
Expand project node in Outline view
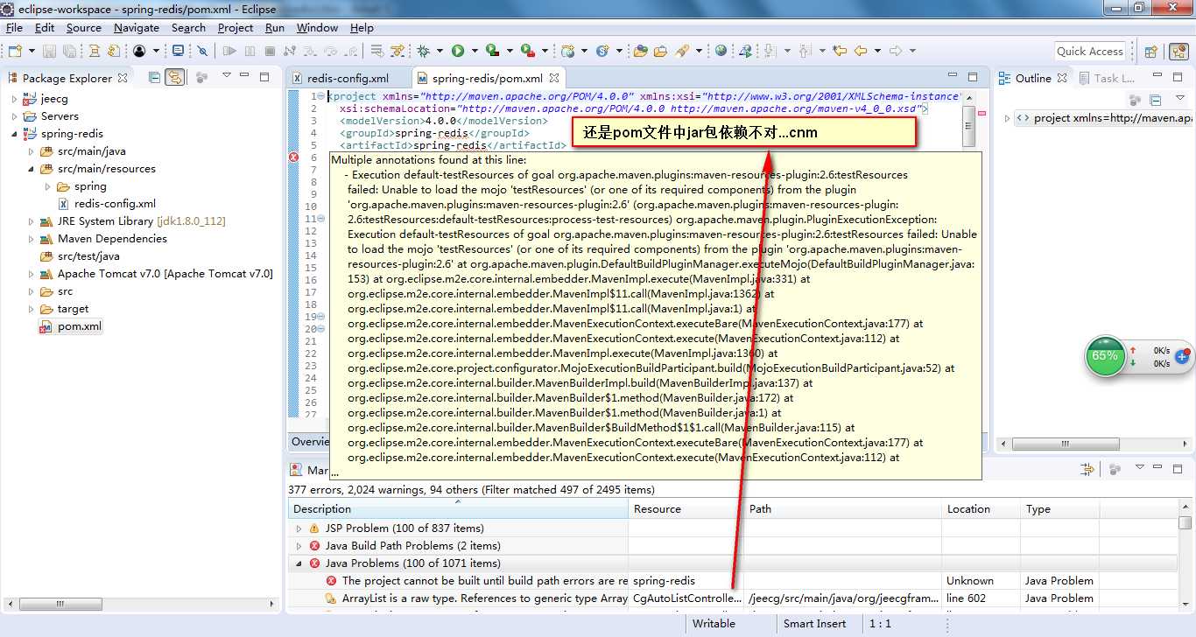coord(1007,118)
